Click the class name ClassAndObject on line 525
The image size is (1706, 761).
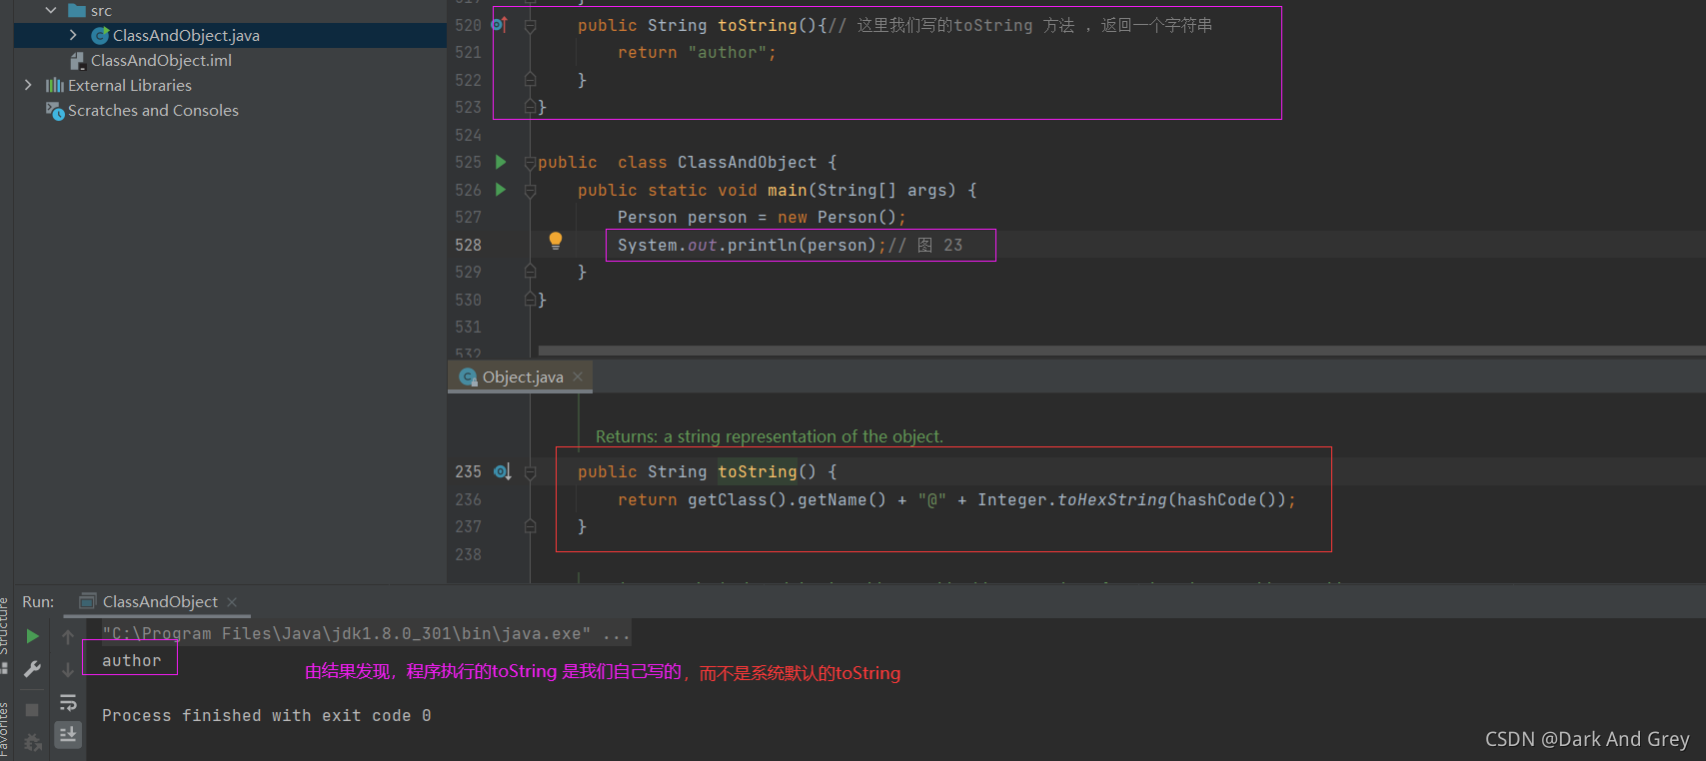click(x=747, y=162)
